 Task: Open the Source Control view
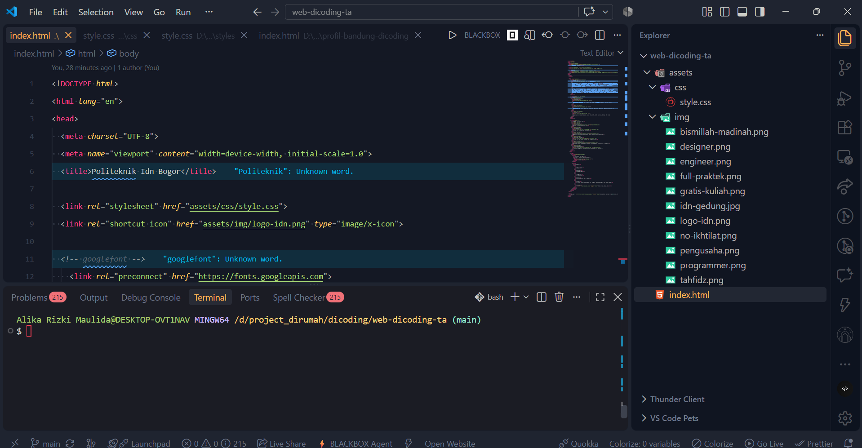(x=845, y=68)
